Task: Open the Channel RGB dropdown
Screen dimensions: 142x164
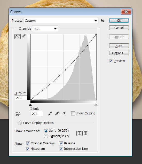Action: [x=45, y=29]
